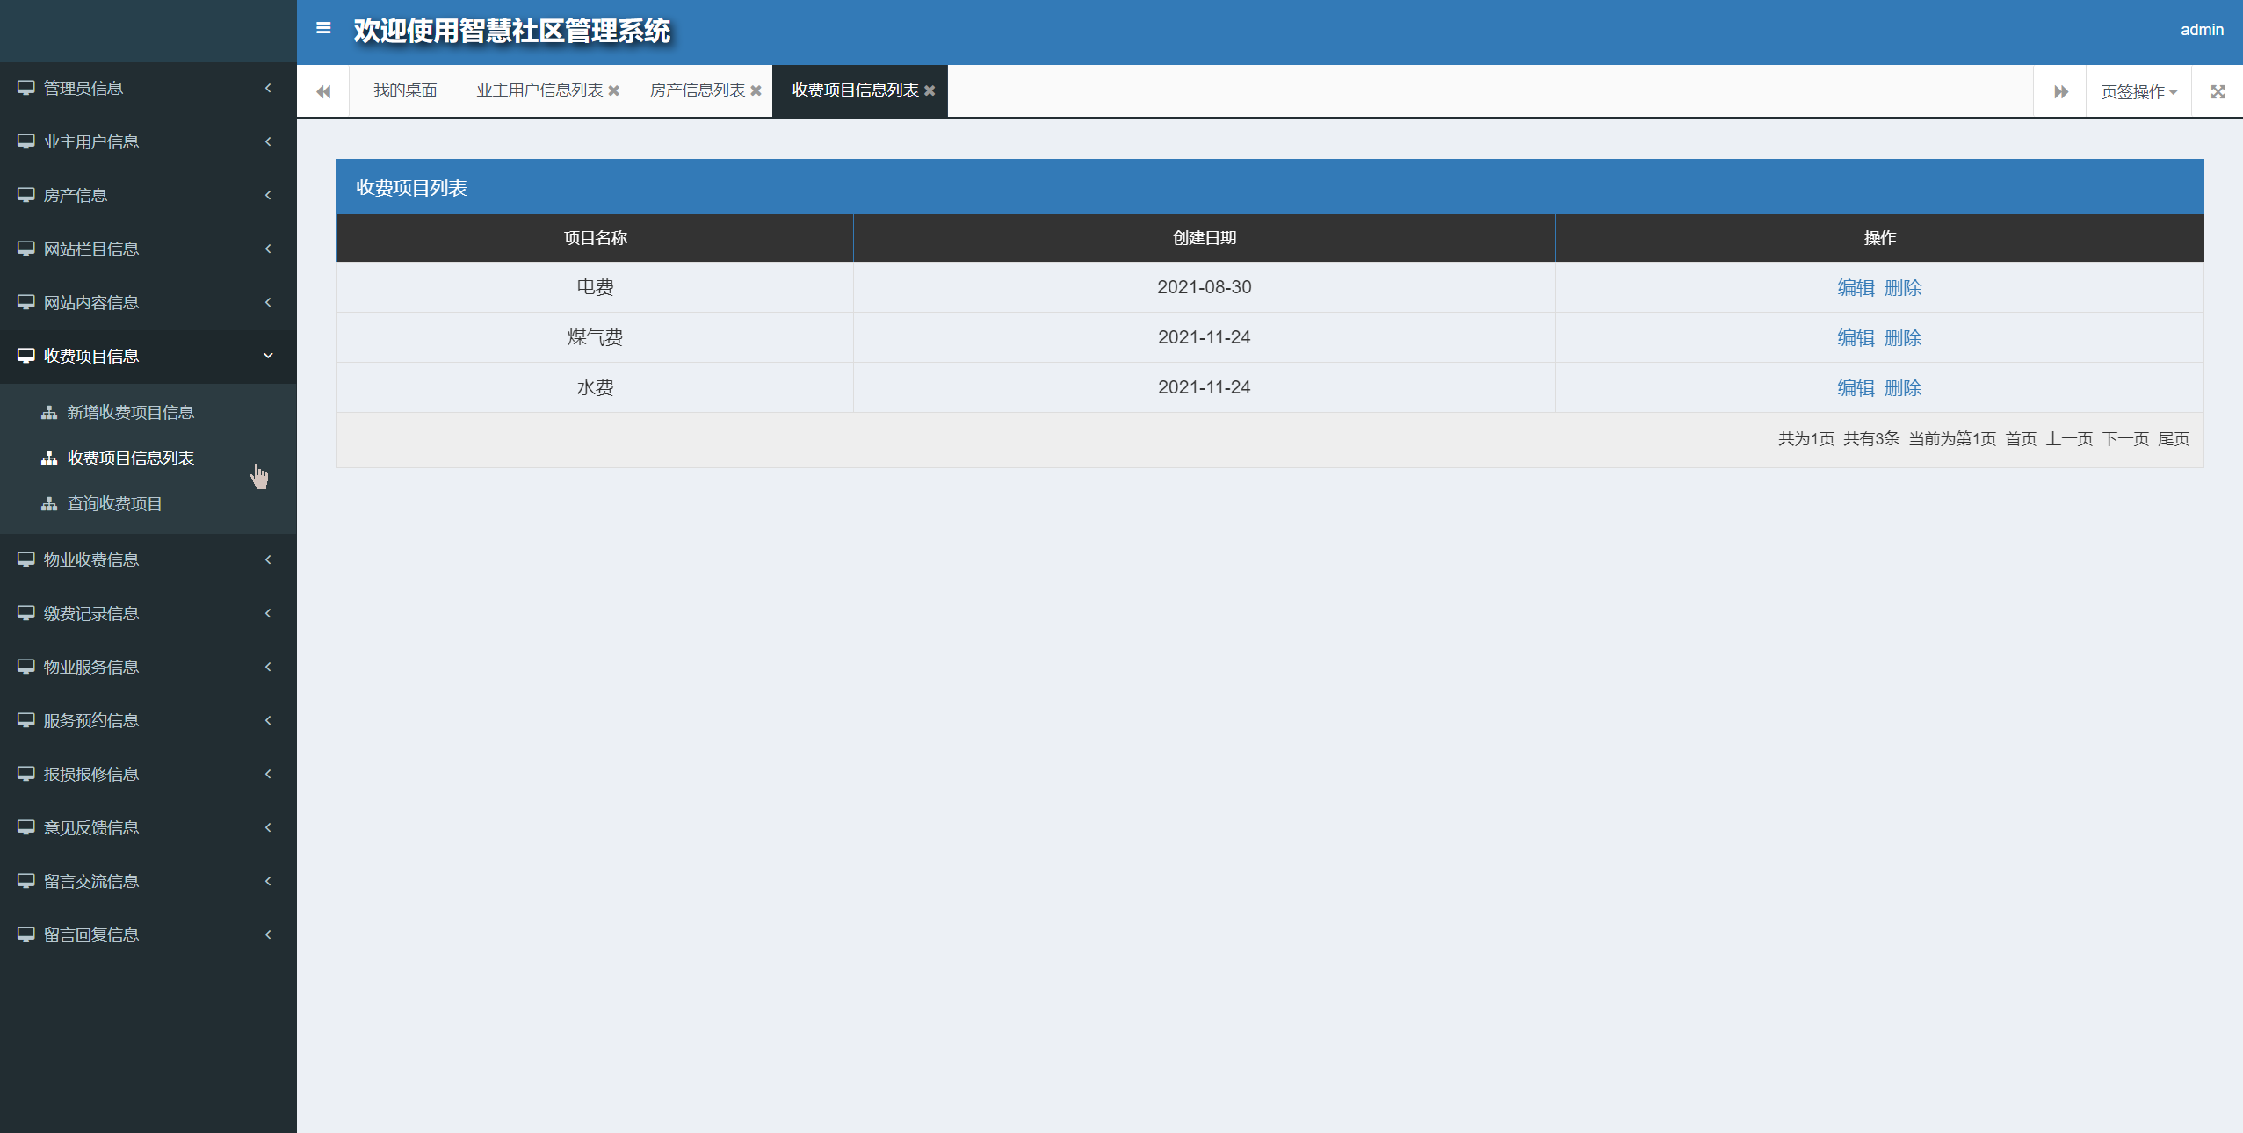Open 新增收费项目信息 submenu item

tap(131, 412)
